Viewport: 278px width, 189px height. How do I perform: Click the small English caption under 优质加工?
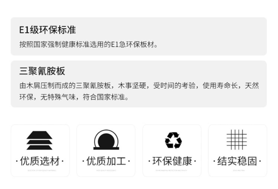point(106,171)
